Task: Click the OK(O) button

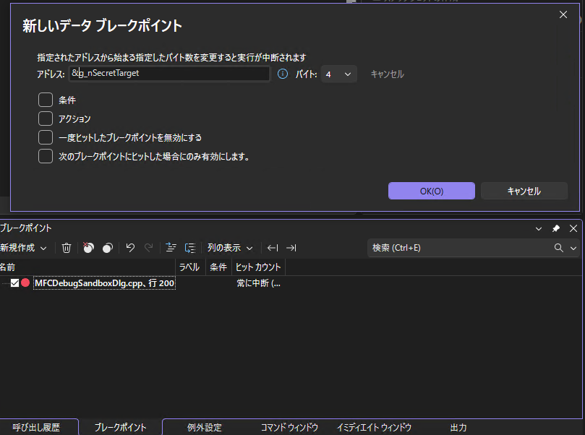Action: point(431,191)
